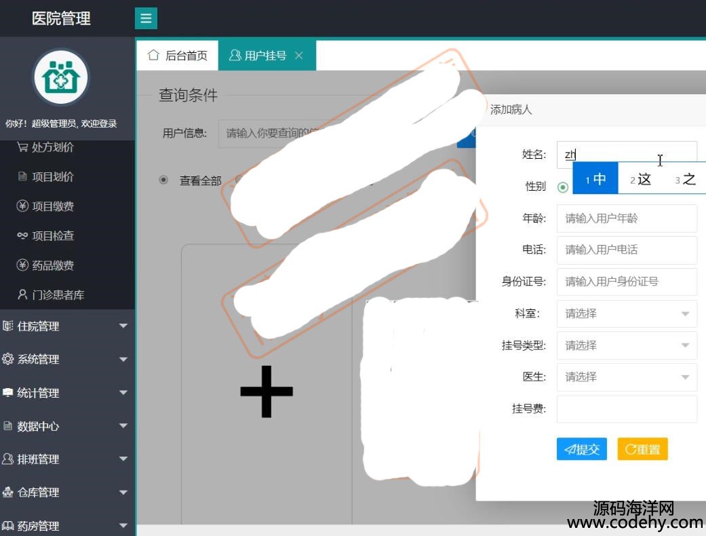The width and height of the screenshot is (706, 536).
Task: Select the 查看全部 radio button
Action: [163, 180]
